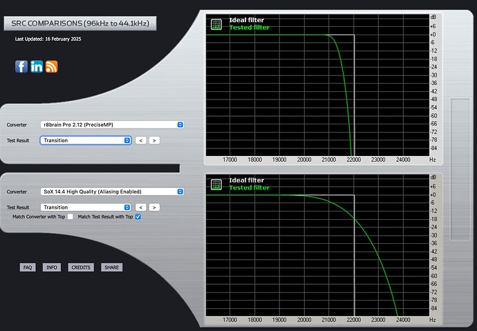The width and height of the screenshot is (477, 331).
Task: Open the RSS feed icon
Action: [51, 66]
